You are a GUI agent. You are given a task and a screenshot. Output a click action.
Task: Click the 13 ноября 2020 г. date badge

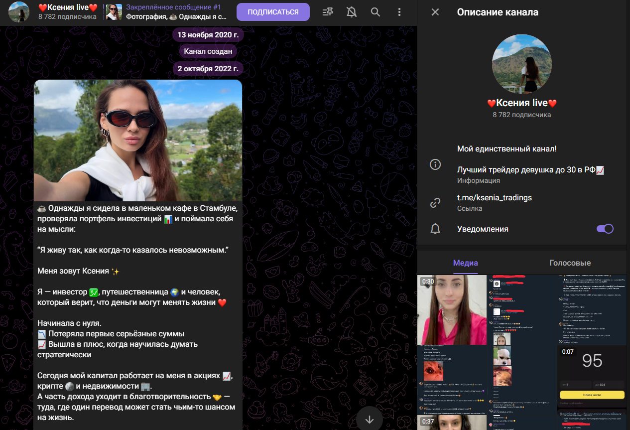pos(208,34)
